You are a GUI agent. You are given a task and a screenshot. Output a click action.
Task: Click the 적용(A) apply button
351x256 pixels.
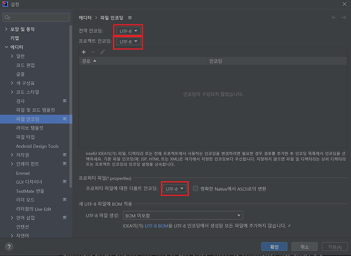(335, 246)
